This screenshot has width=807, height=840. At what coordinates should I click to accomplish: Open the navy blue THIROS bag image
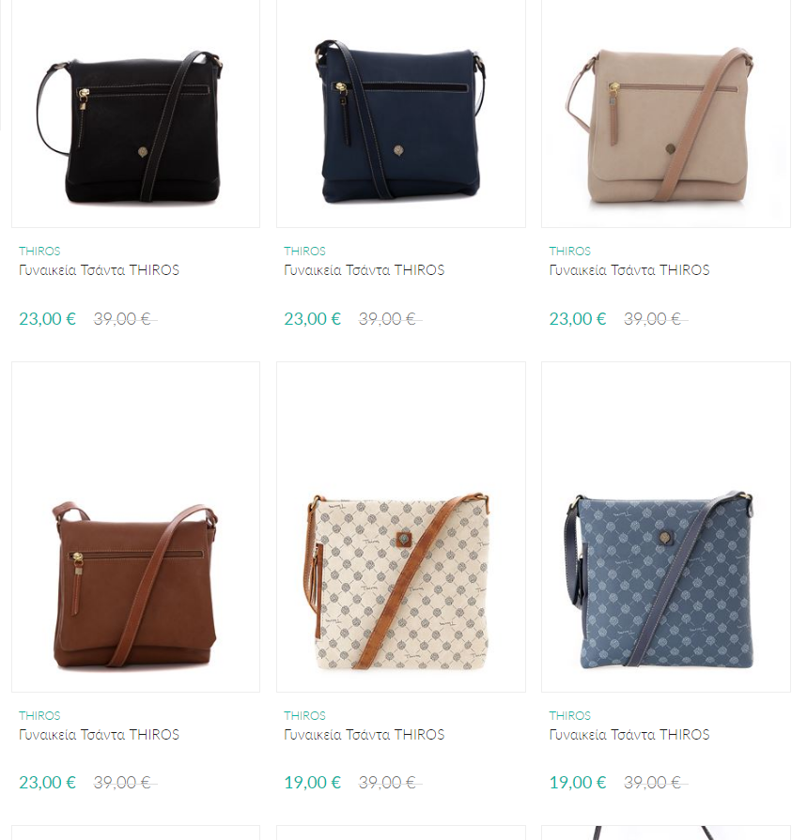[x=400, y=113]
